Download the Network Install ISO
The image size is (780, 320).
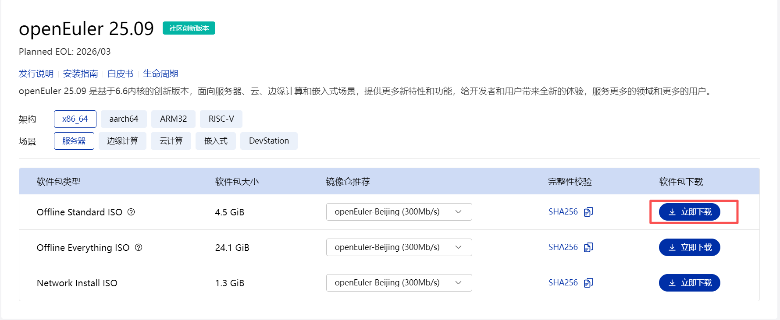[x=689, y=283]
